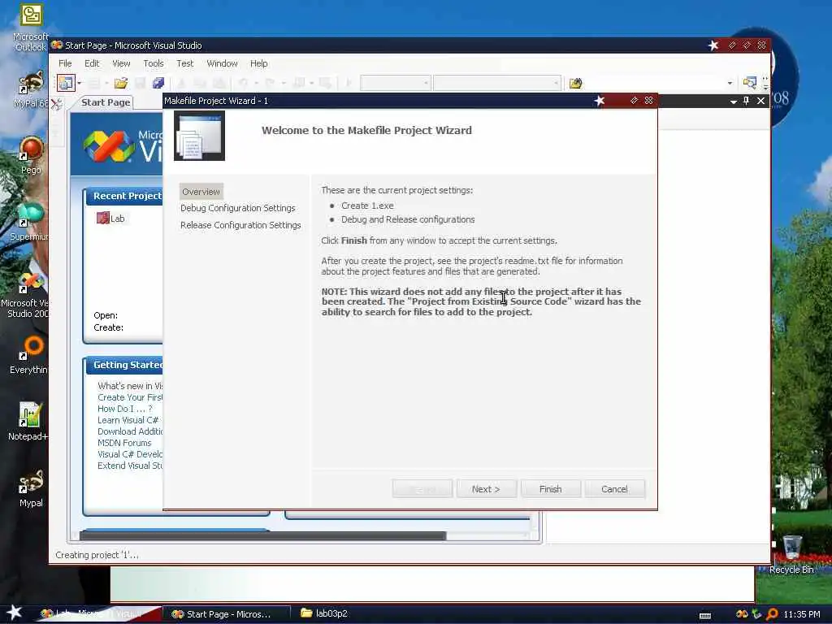Select the Everything desktop icon
The image size is (832, 624).
pos(29,354)
